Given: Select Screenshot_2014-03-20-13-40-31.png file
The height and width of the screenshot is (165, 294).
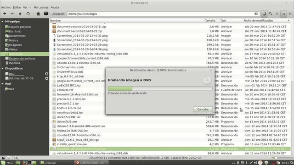Looking at the screenshot, I should [x=82, y=36].
